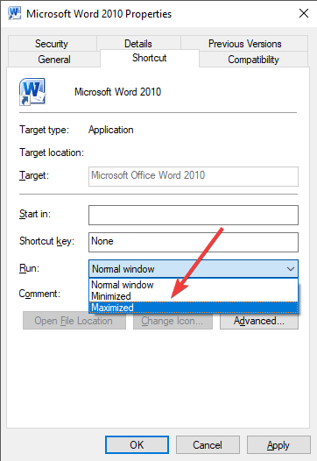The height and width of the screenshot is (461, 317).
Task: Cancel the Properties dialog
Action: click(x=208, y=444)
